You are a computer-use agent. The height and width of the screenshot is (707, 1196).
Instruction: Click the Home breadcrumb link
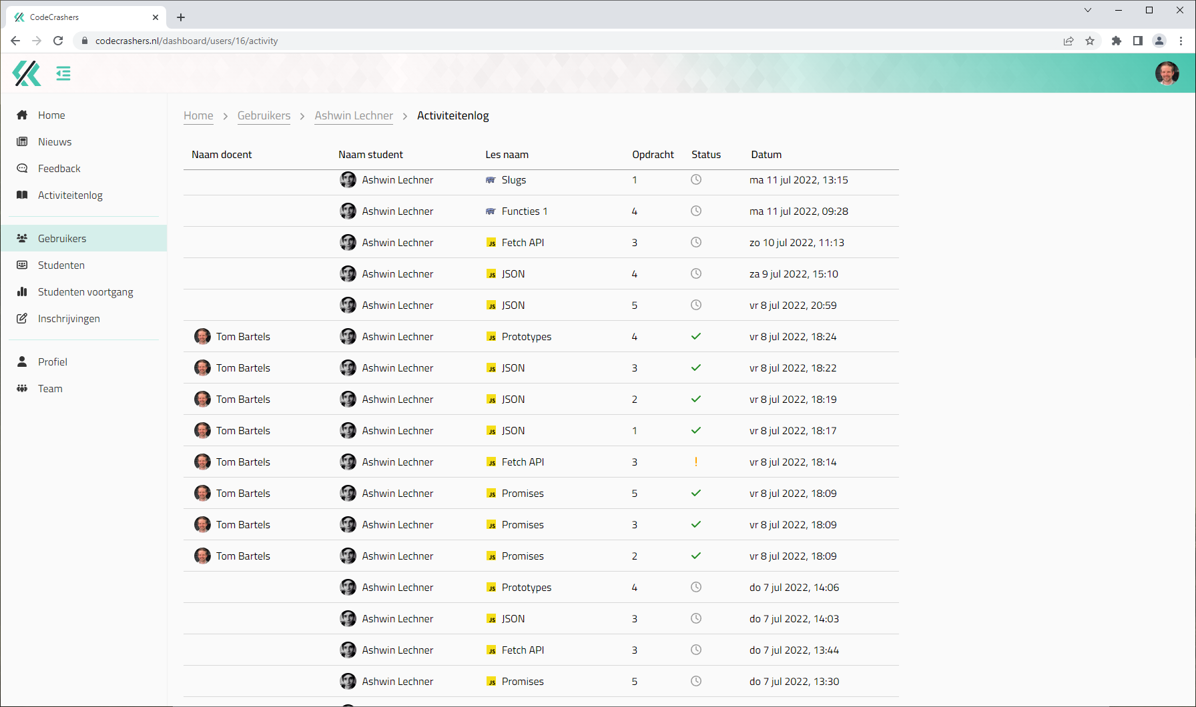point(198,116)
